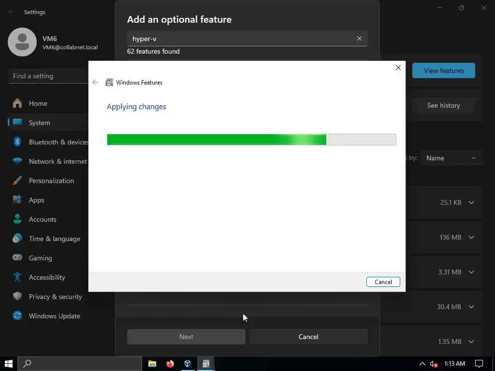Screen dimensions: 495x371
Task: Open the Personalization brush icon
Action: tap(17, 181)
